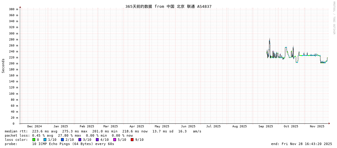
Task: Click the 3/10 loss color swatch
Action: (80, 140)
